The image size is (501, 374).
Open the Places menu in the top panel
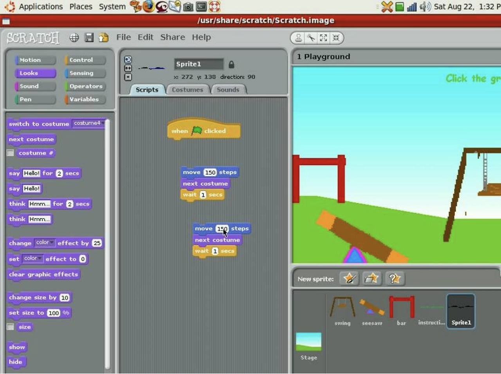pos(81,7)
